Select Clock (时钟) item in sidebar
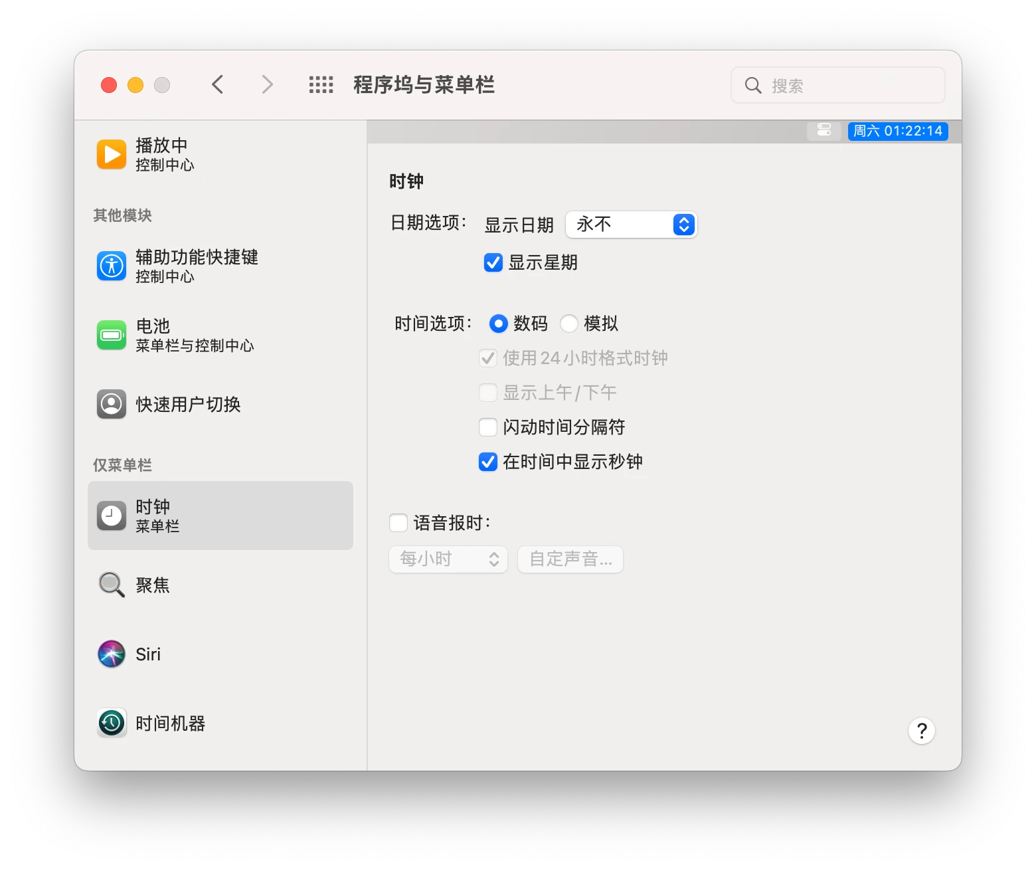Image resolution: width=1036 pixels, height=869 pixels. 220,516
